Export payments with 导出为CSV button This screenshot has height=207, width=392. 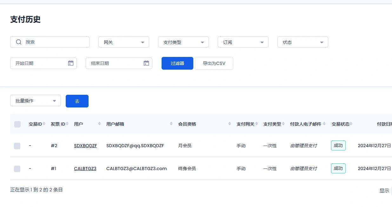[x=214, y=63]
